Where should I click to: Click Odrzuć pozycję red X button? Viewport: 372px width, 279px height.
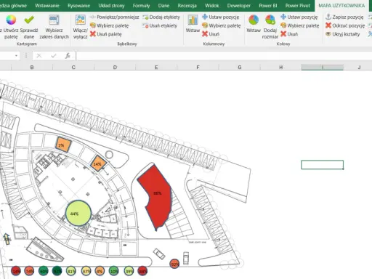coord(345,25)
